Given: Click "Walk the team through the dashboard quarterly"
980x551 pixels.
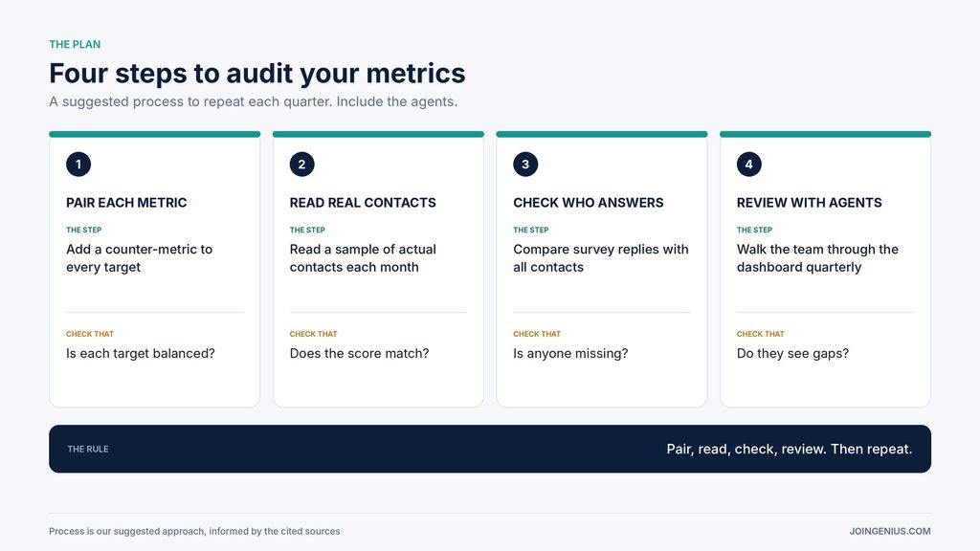Looking at the screenshot, I should click(817, 258).
